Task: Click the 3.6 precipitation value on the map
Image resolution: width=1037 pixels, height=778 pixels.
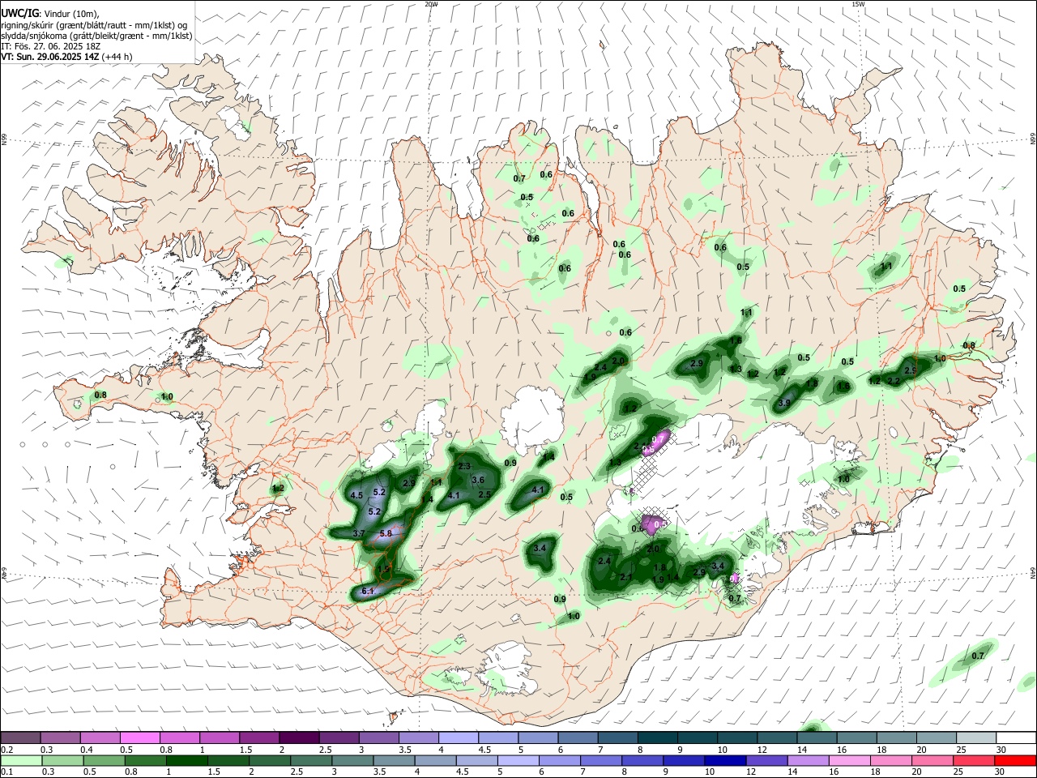Action: pyautogui.click(x=478, y=481)
